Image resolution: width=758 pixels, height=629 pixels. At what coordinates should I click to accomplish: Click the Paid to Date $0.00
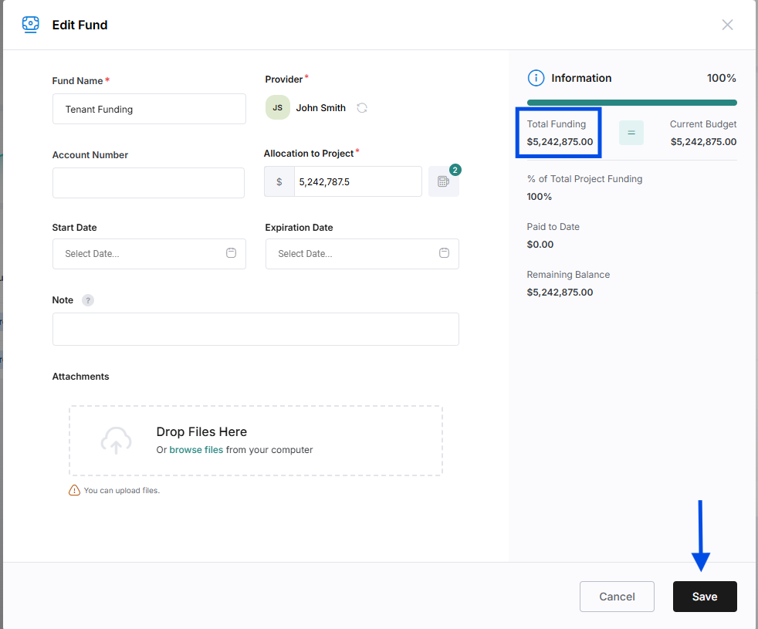click(540, 244)
